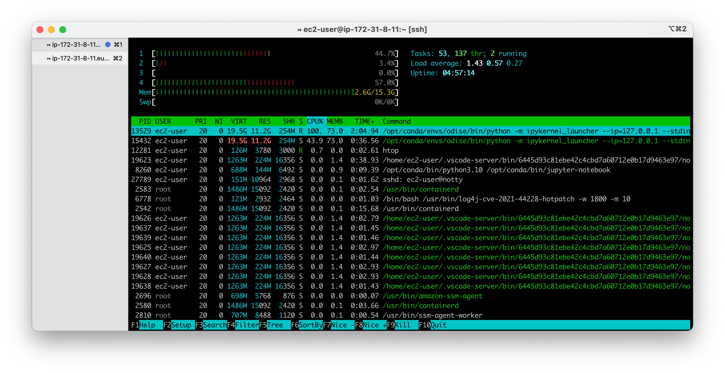Viewport: 725px width, 373px height.
Task: Click the blue activity indicator on session one
Action: 107,44
